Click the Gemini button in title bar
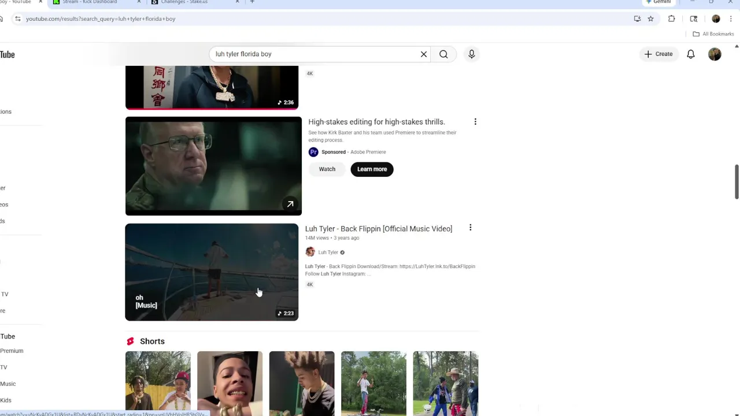This screenshot has width=740, height=416. click(658, 2)
